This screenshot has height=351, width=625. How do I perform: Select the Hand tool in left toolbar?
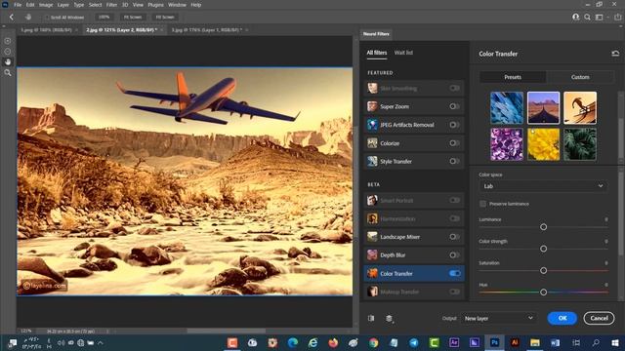[8, 62]
